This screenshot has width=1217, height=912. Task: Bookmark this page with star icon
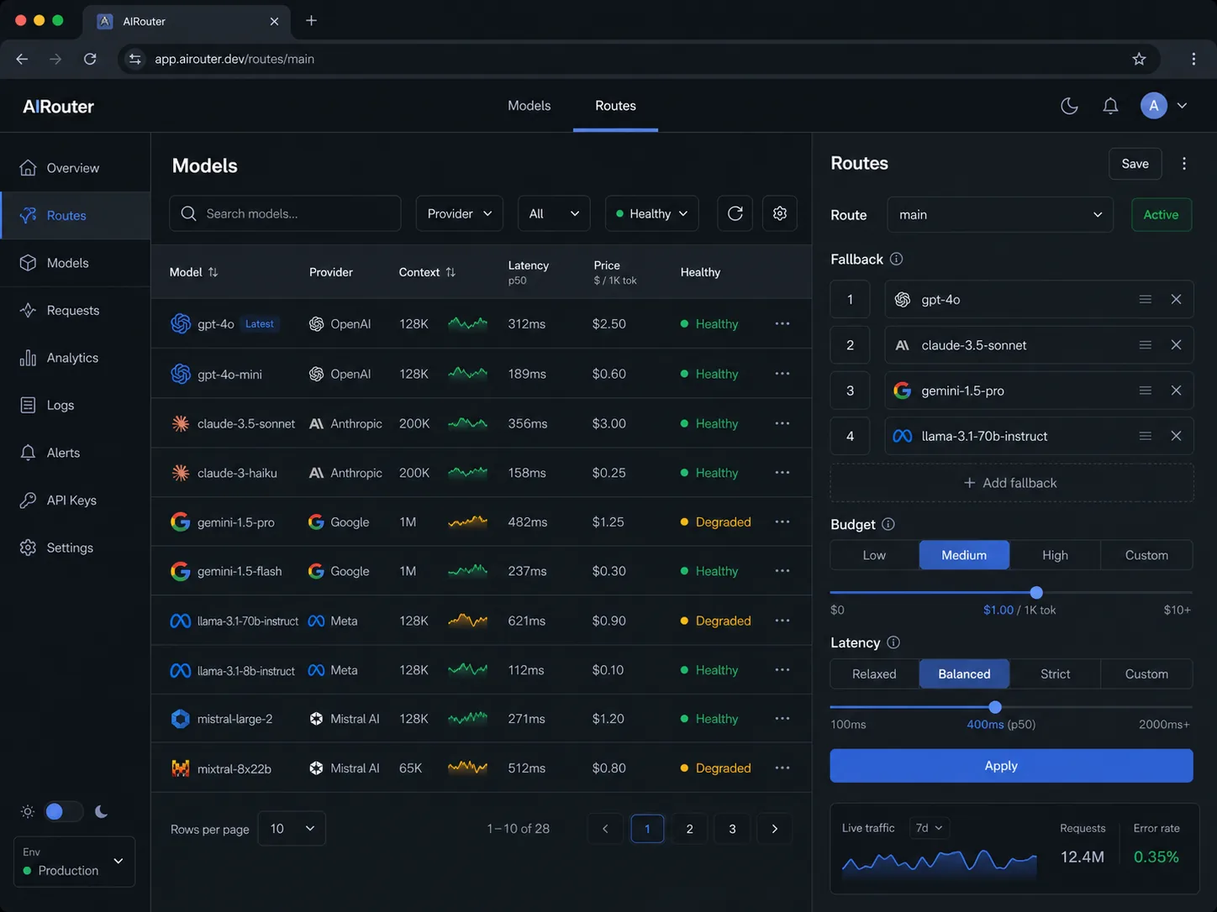pyautogui.click(x=1139, y=59)
